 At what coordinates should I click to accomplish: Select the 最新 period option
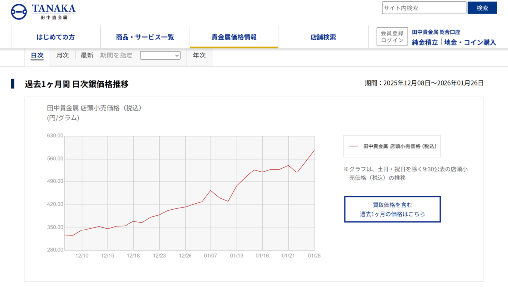click(87, 56)
